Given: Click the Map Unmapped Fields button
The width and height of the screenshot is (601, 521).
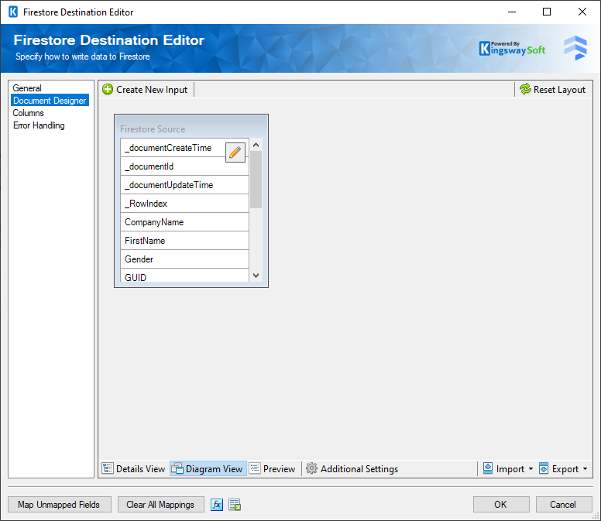Looking at the screenshot, I should click(60, 505).
